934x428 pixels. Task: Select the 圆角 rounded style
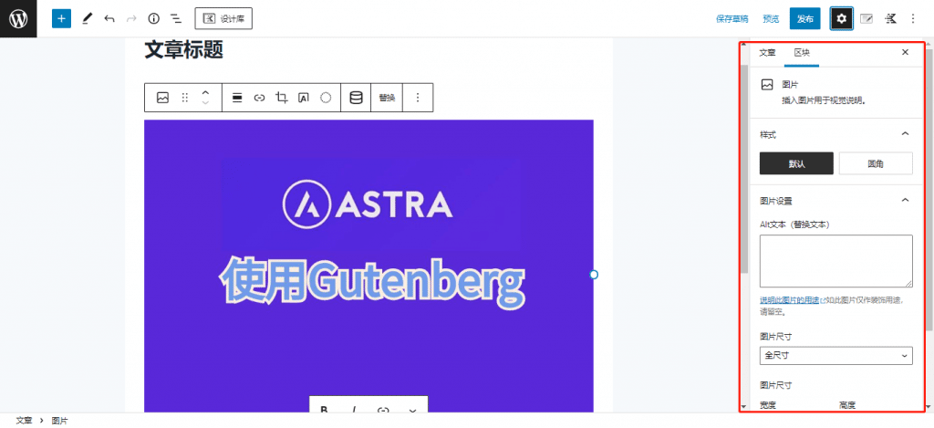click(876, 164)
